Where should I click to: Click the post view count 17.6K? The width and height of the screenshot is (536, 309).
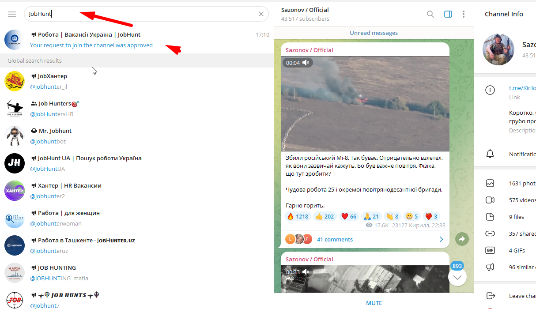click(378, 225)
